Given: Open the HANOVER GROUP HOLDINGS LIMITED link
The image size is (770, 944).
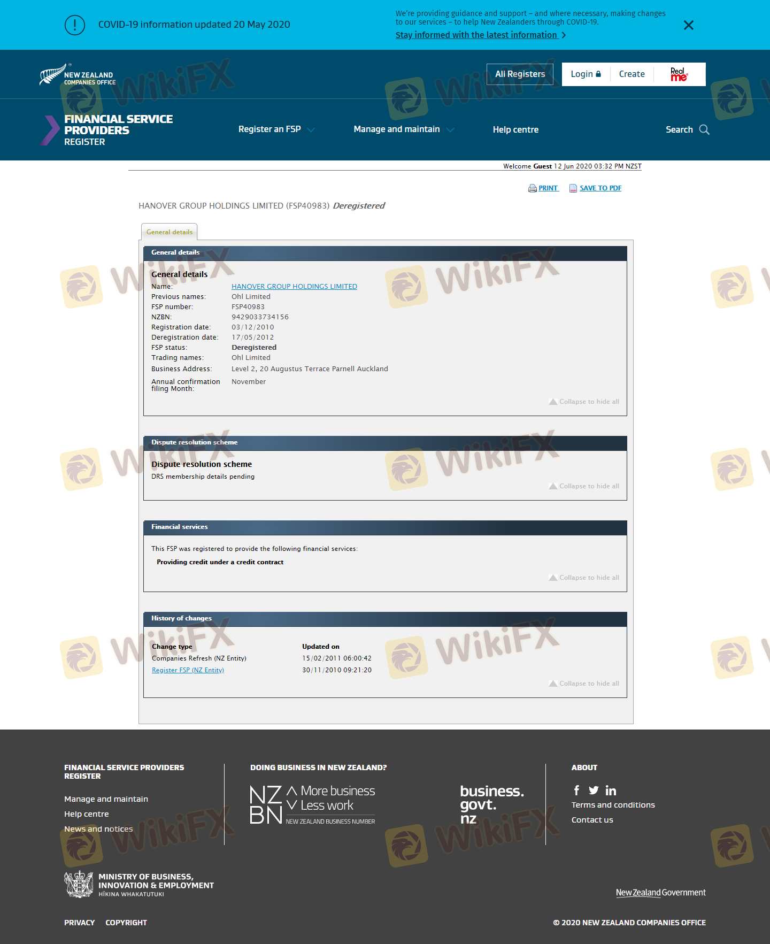Looking at the screenshot, I should (x=294, y=287).
